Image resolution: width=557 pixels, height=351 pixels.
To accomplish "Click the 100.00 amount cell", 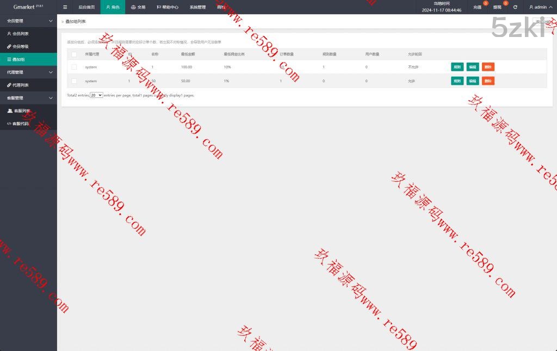I will (x=187, y=67).
